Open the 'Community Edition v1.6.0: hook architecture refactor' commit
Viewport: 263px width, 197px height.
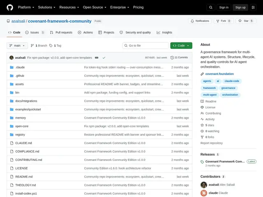(x=118, y=168)
